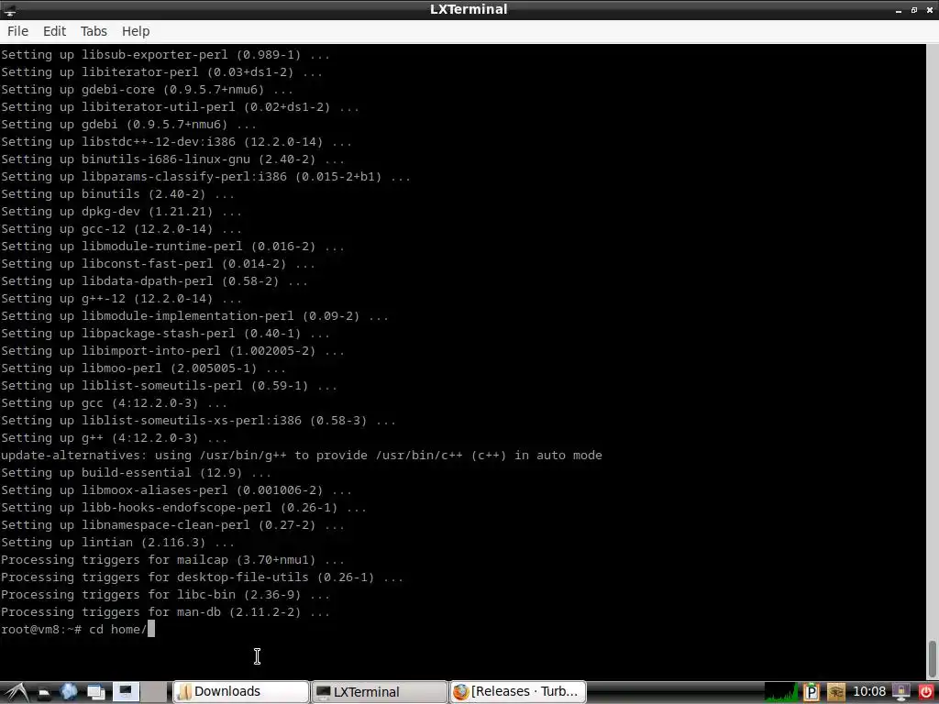Click 'Processing triggers for mailcap' line
The image size is (939, 704).
pos(172,560)
